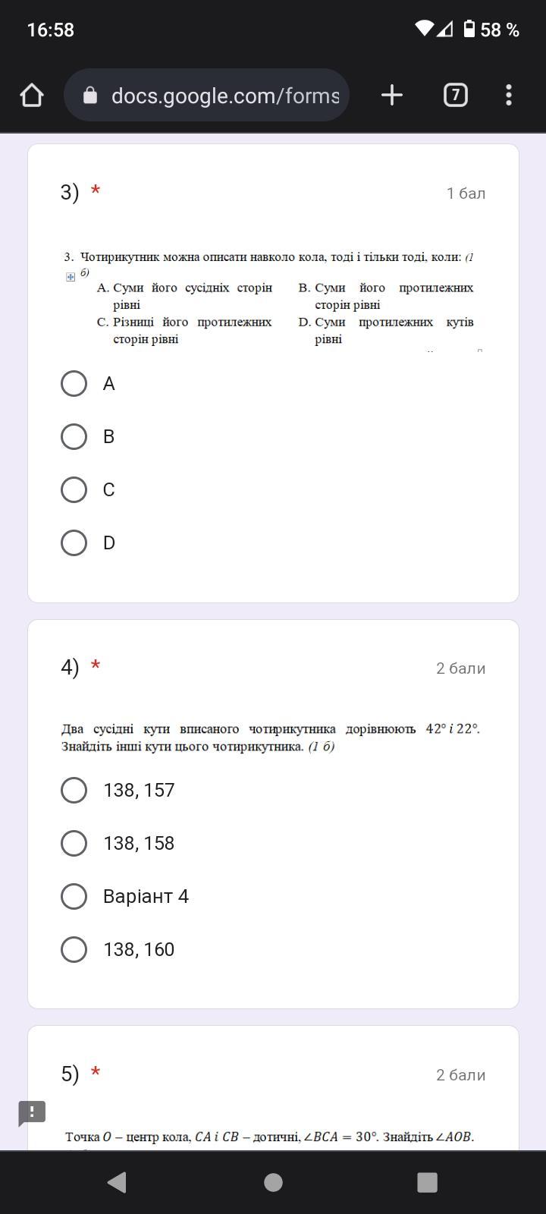Tap the docs.google.com/forms address bar
Screen dimensions: 546x1214
[x=224, y=96]
